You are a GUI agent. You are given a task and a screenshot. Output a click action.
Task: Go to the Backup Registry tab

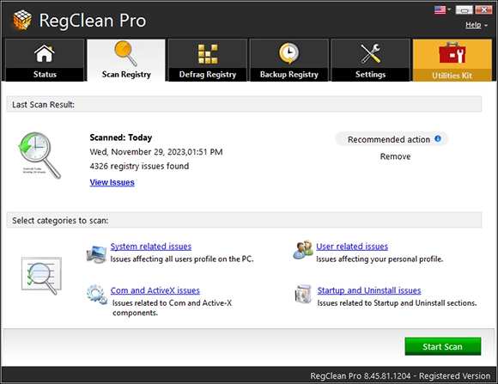pos(289,60)
